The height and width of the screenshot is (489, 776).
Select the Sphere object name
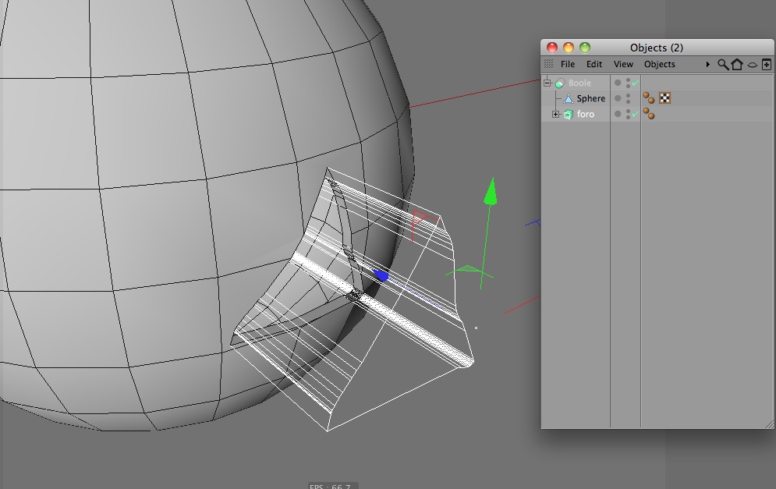[591, 98]
